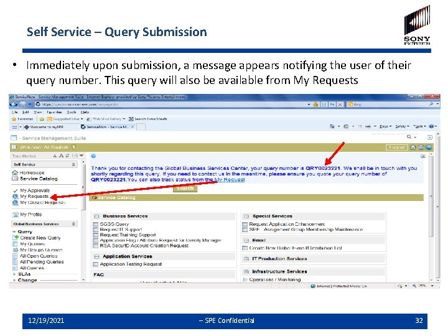Open the File menu
This screenshot has width=448, height=336.
click(x=14, y=112)
